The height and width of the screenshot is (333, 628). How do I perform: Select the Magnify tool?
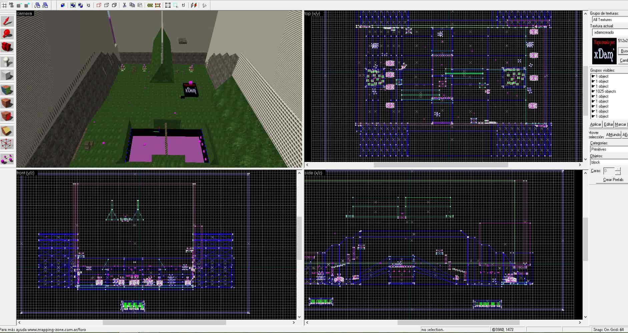pyautogui.click(x=7, y=34)
